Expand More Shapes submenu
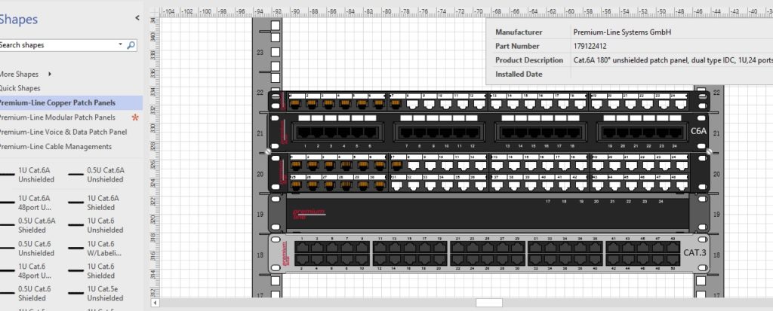The width and height of the screenshot is (773, 311). coord(50,75)
